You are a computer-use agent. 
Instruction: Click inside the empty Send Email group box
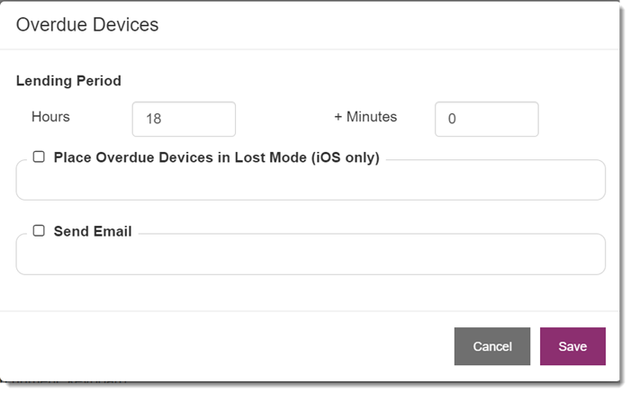pyautogui.click(x=310, y=257)
